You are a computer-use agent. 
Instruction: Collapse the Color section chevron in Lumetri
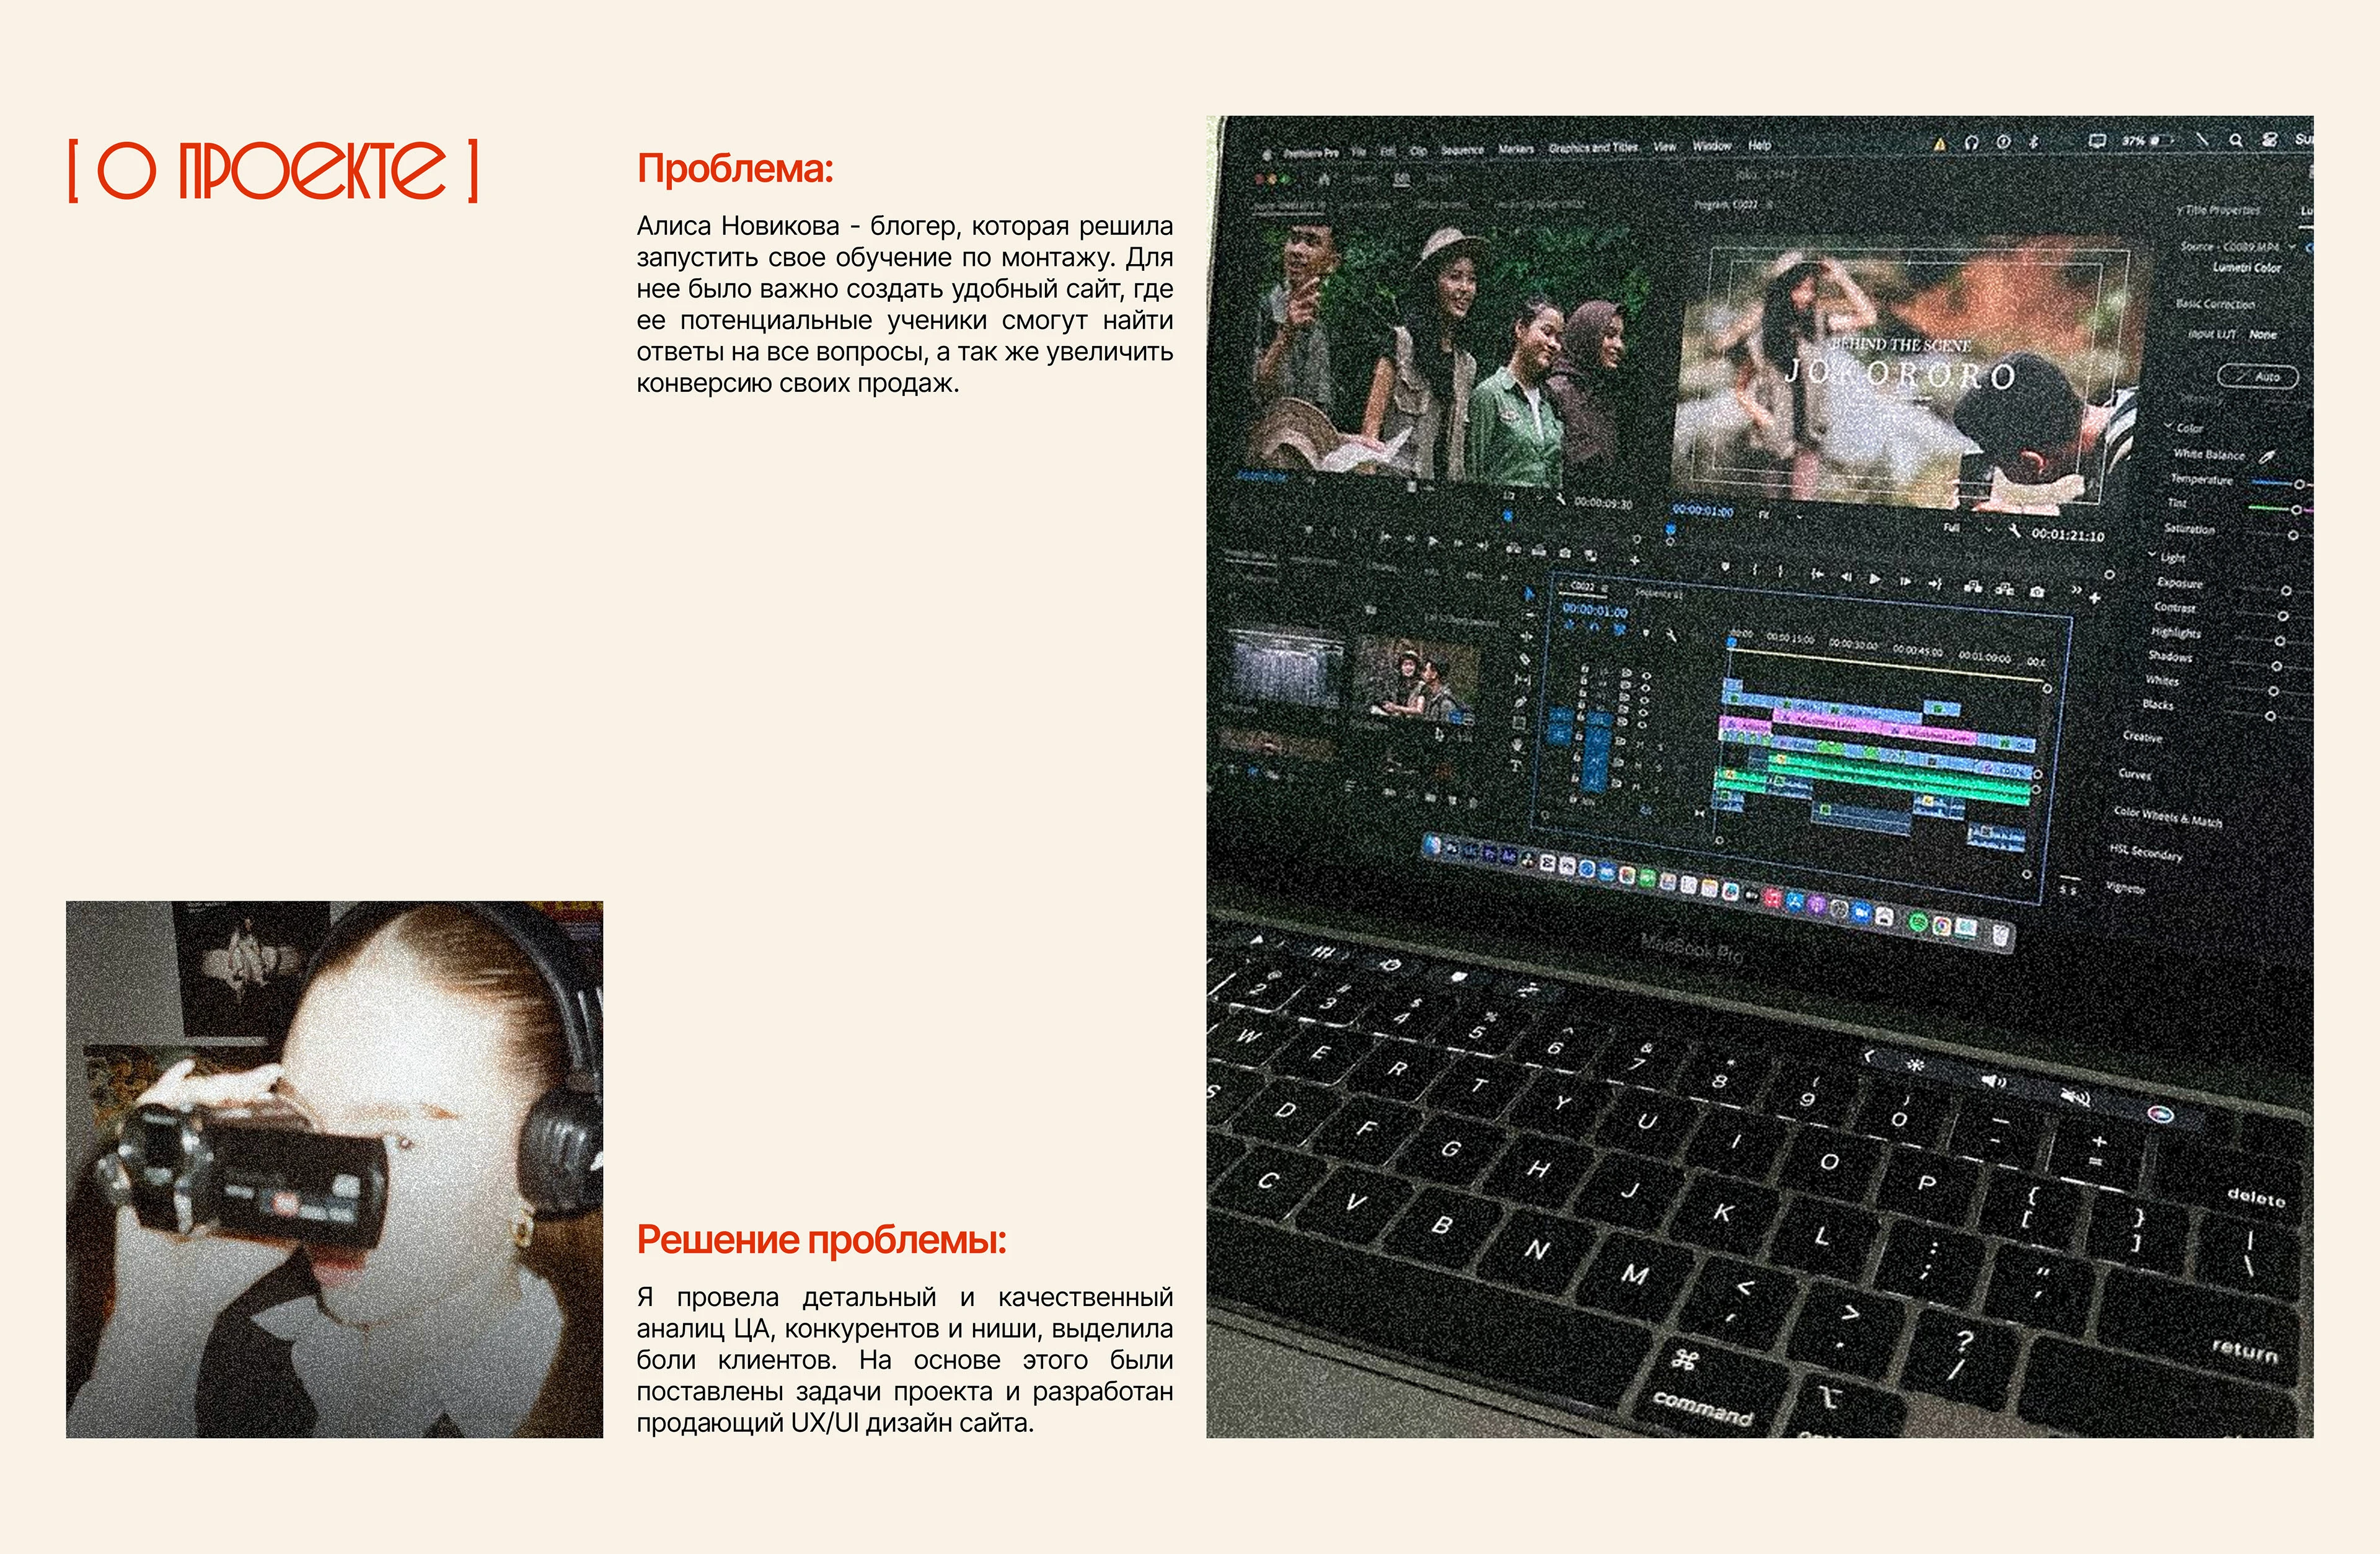pyautogui.click(x=2168, y=426)
